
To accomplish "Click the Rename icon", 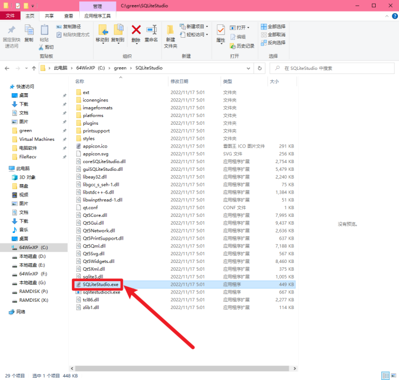I will pyautogui.click(x=151, y=30).
